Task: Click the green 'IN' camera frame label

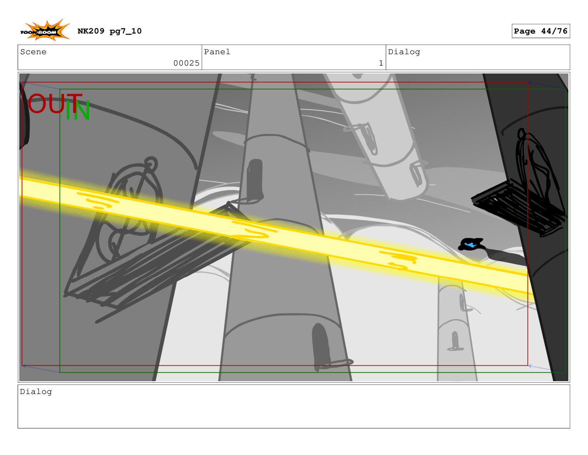Action: point(77,110)
